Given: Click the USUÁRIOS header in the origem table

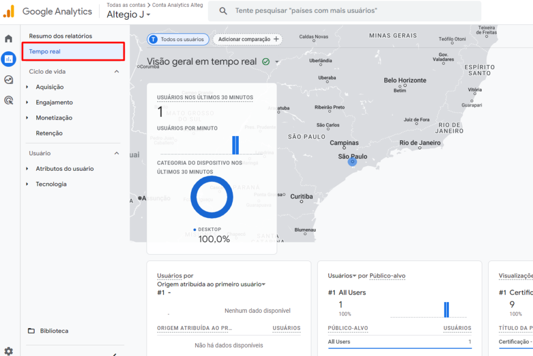Looking at the screenshot, I should 287,328.
